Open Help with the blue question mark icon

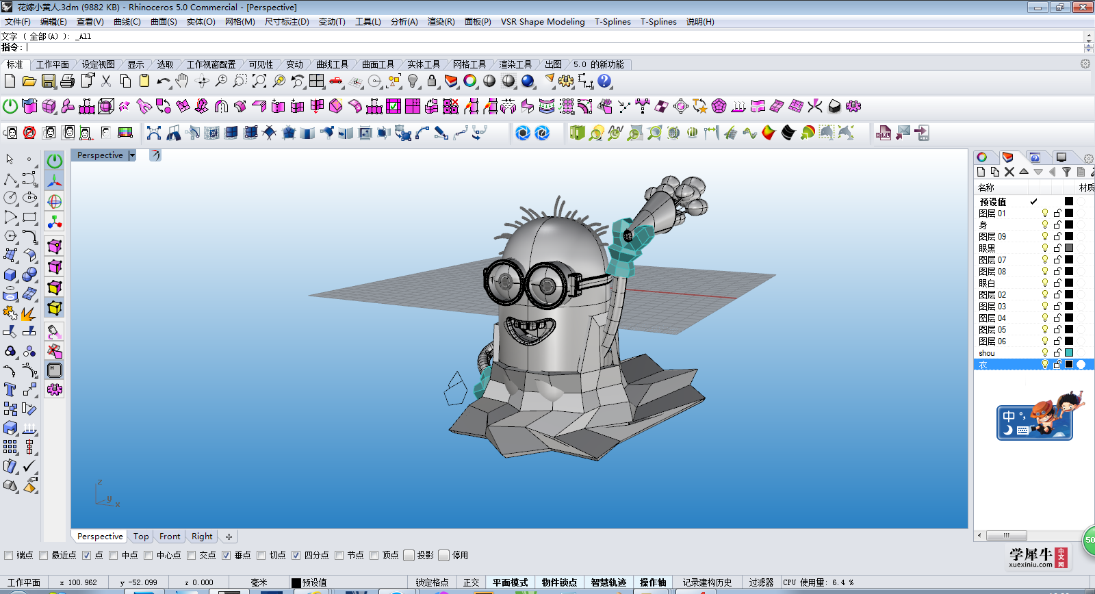click(x=604, y=81)
